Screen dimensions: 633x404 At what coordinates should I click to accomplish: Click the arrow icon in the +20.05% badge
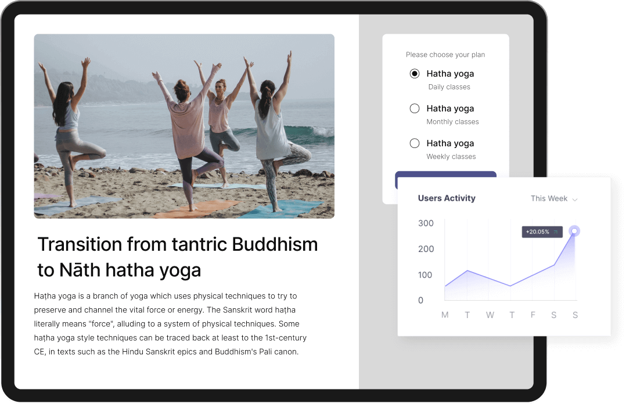point(556,232)
